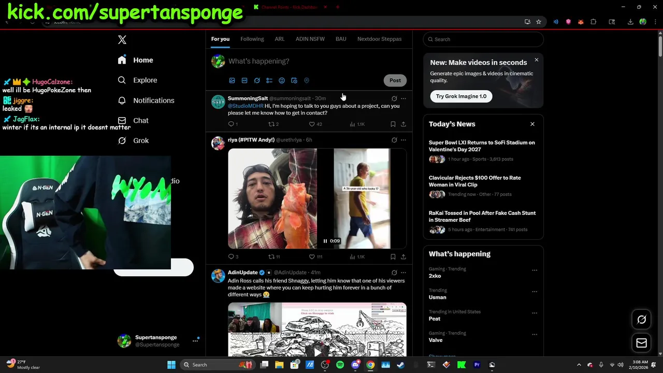
Task: Share riya's post
Action: [403, 257]
